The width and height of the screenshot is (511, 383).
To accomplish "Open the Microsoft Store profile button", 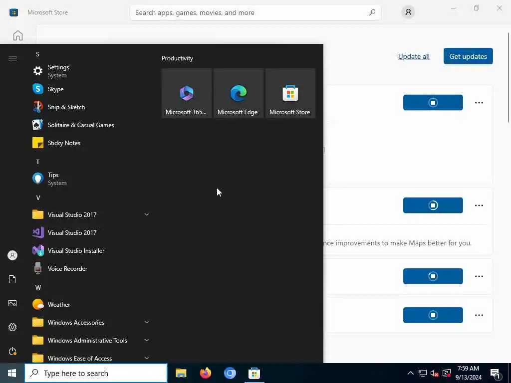I will (408, 12).
